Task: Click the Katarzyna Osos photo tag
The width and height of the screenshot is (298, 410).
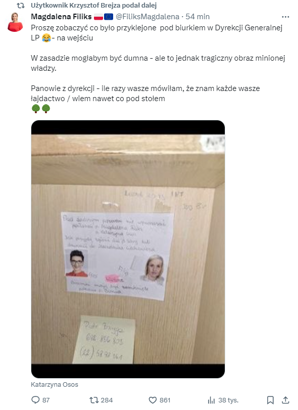Action: 55,385
